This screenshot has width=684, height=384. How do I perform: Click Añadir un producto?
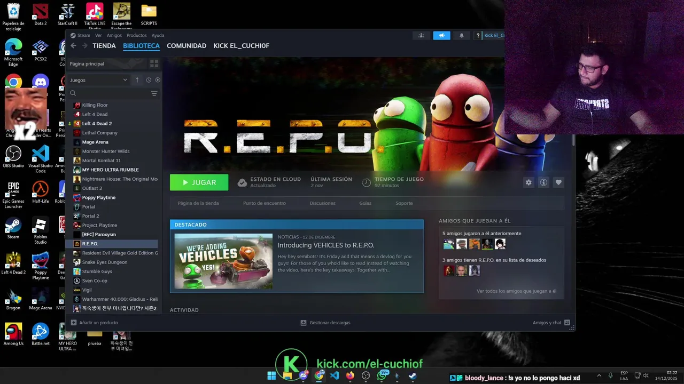95,323
